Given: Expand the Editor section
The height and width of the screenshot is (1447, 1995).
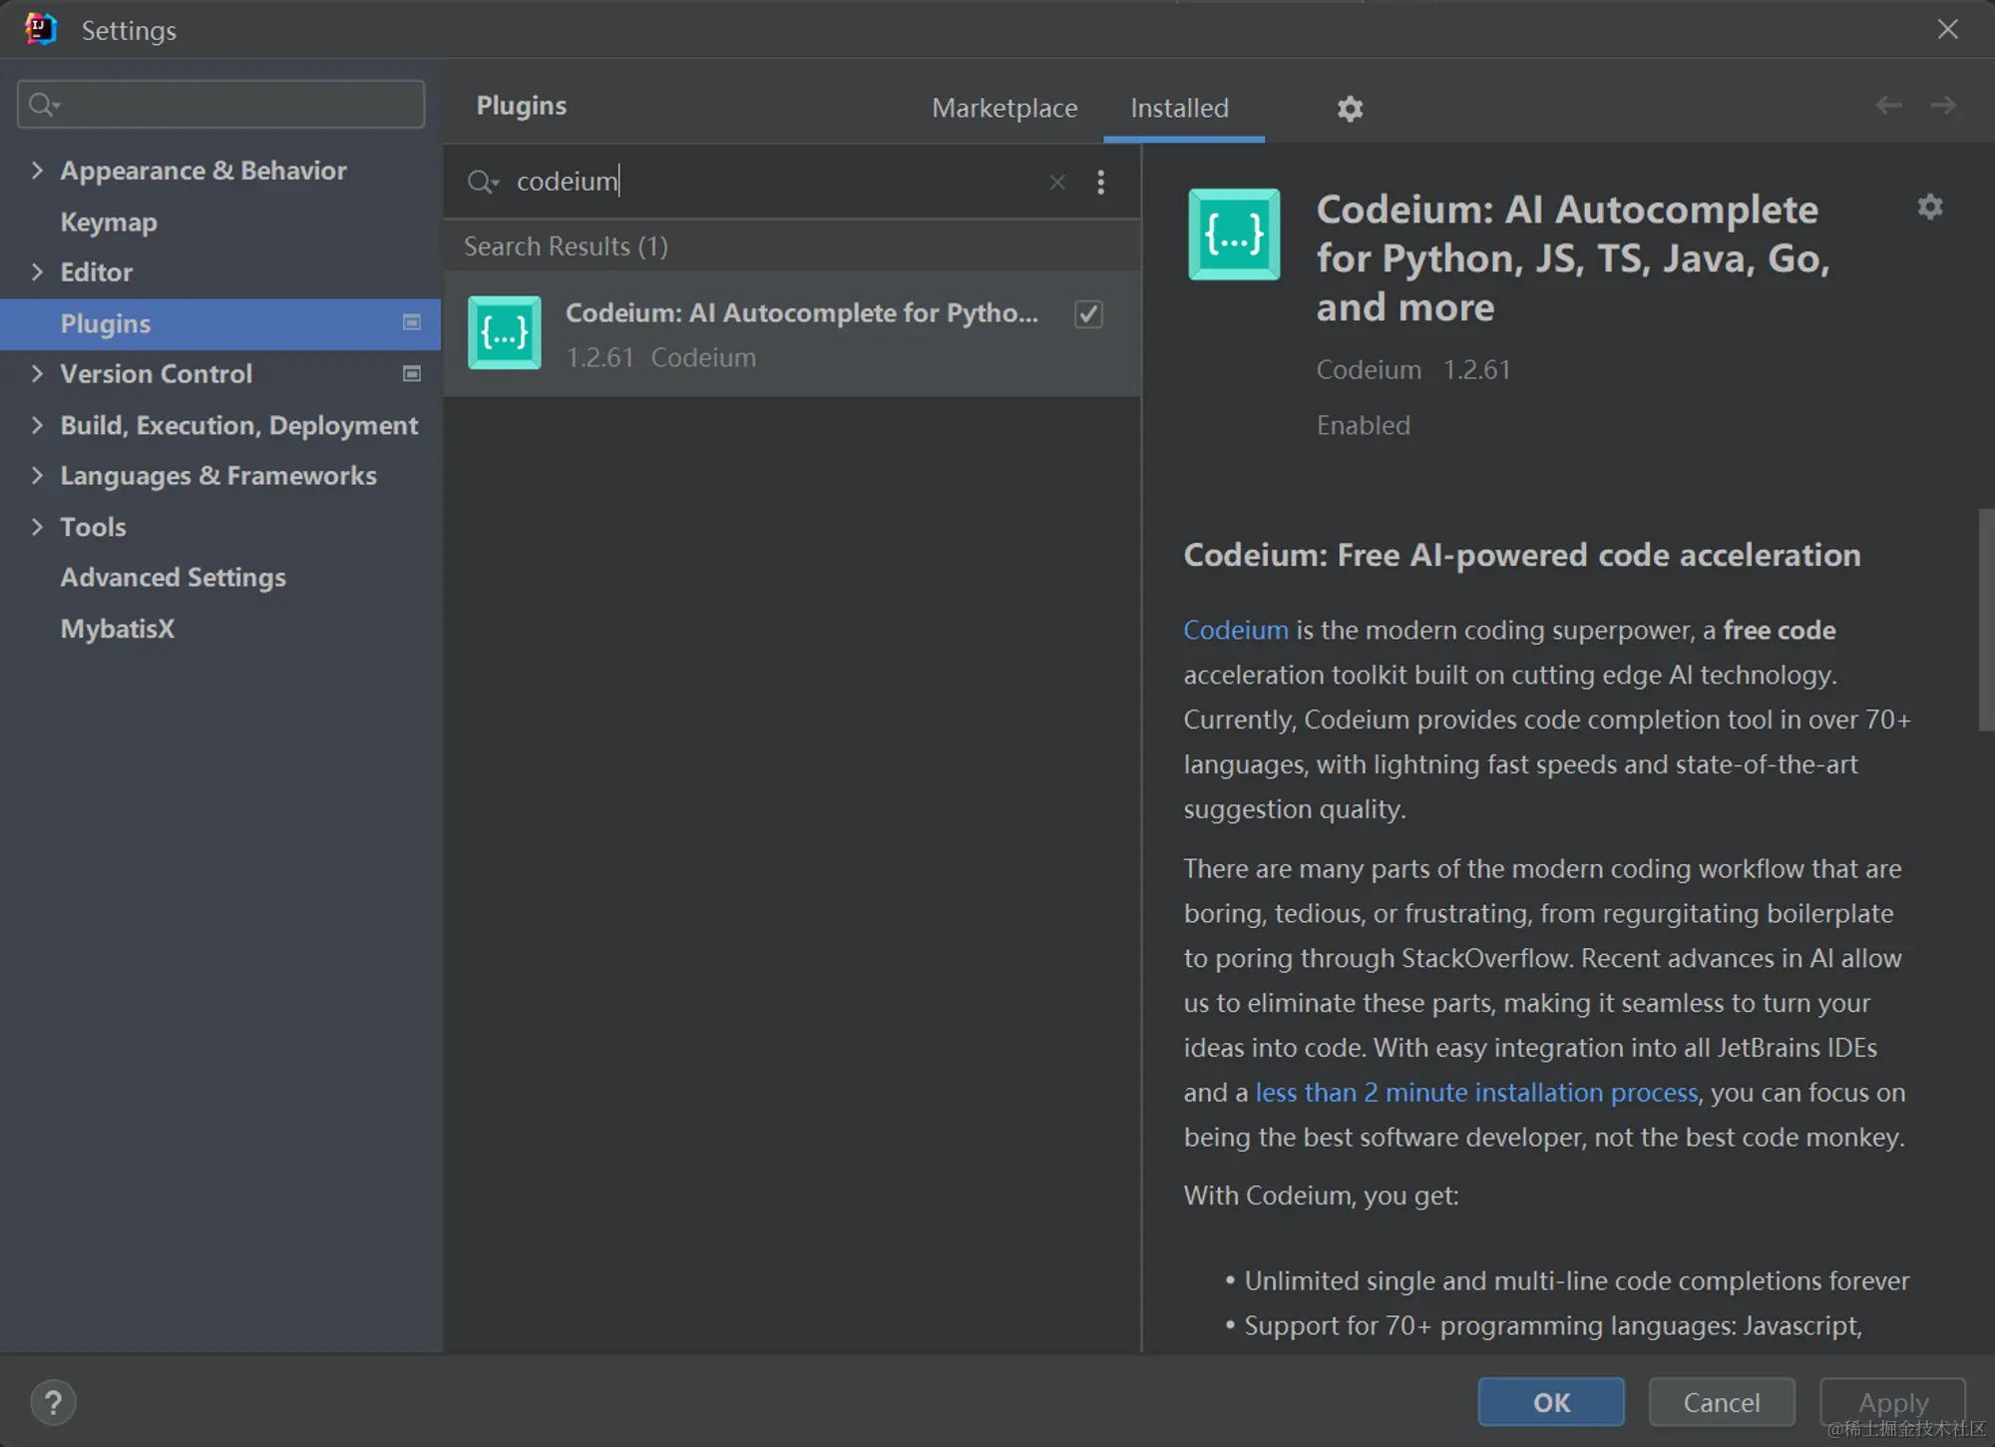Looking at the screenshot, I should 37,271.
